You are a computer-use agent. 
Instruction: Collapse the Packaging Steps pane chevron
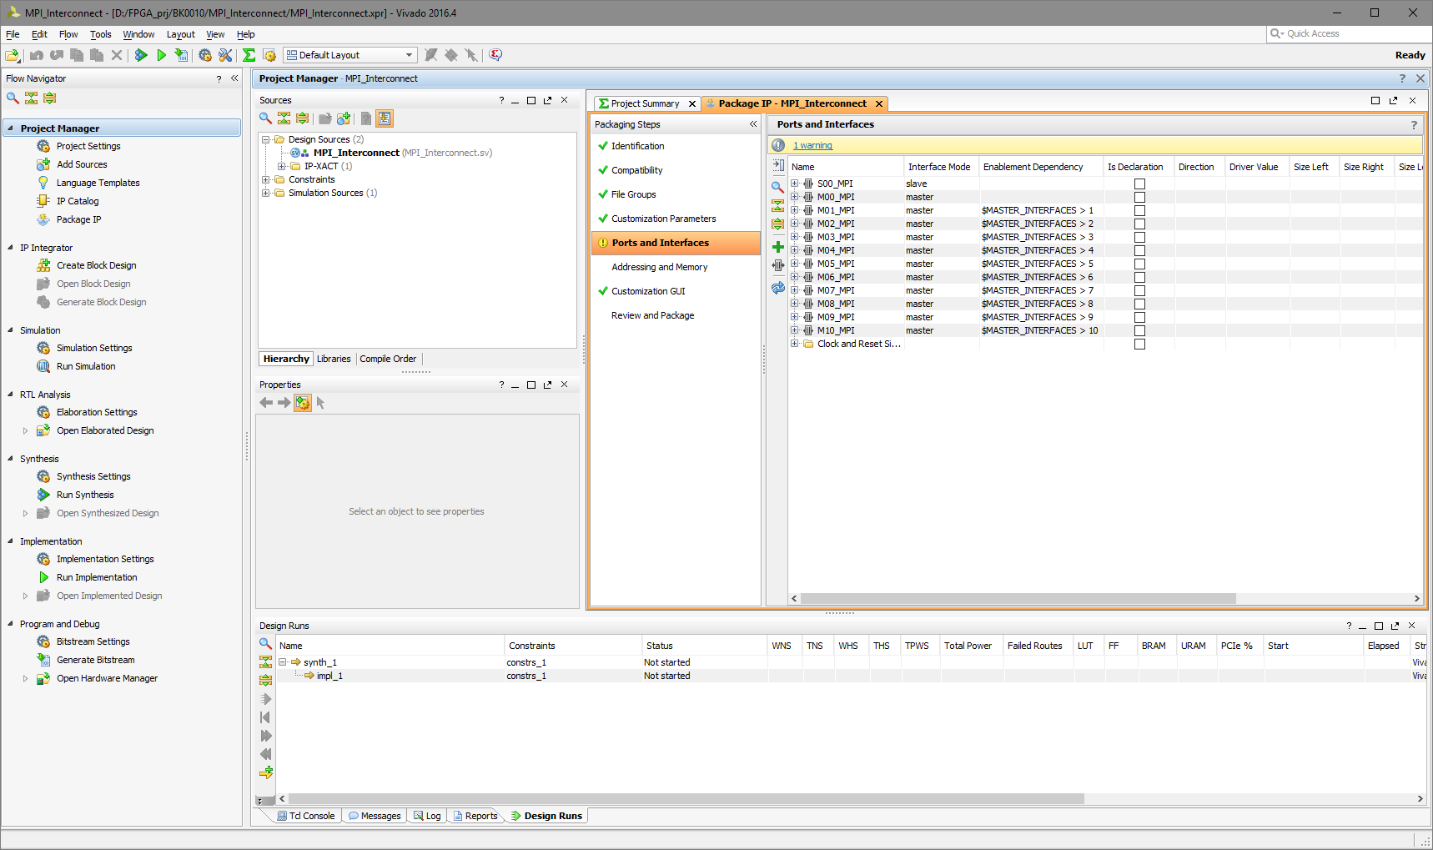(x=753, y=124)
